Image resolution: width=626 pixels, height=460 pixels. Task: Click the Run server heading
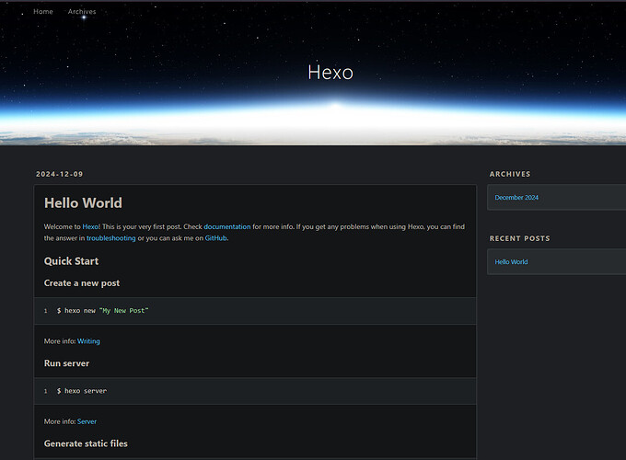[x=66, y=363]
